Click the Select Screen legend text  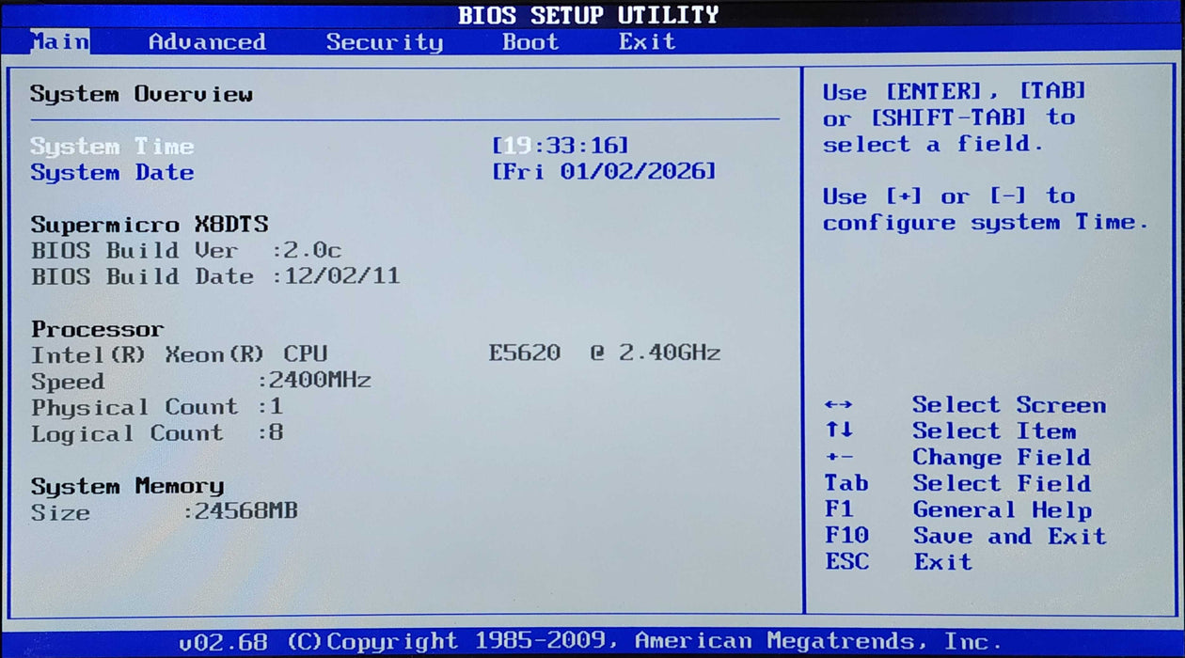[1009, 405]
